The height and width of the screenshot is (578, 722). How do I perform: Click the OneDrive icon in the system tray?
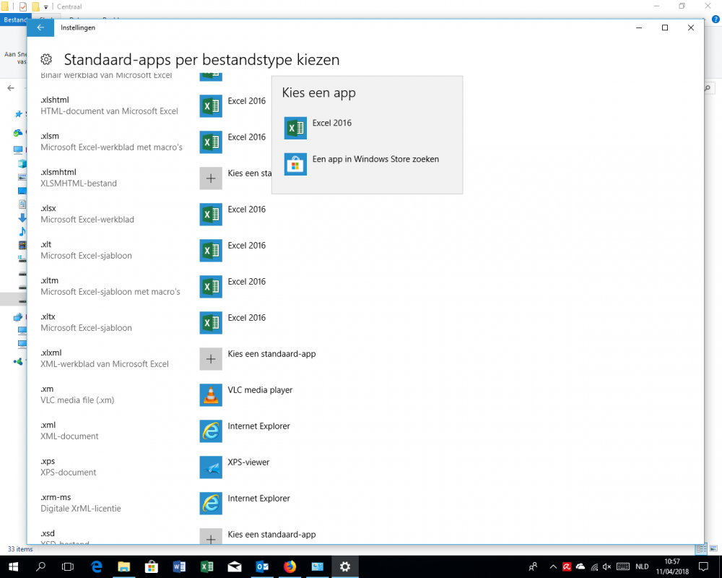coord(581,566)
